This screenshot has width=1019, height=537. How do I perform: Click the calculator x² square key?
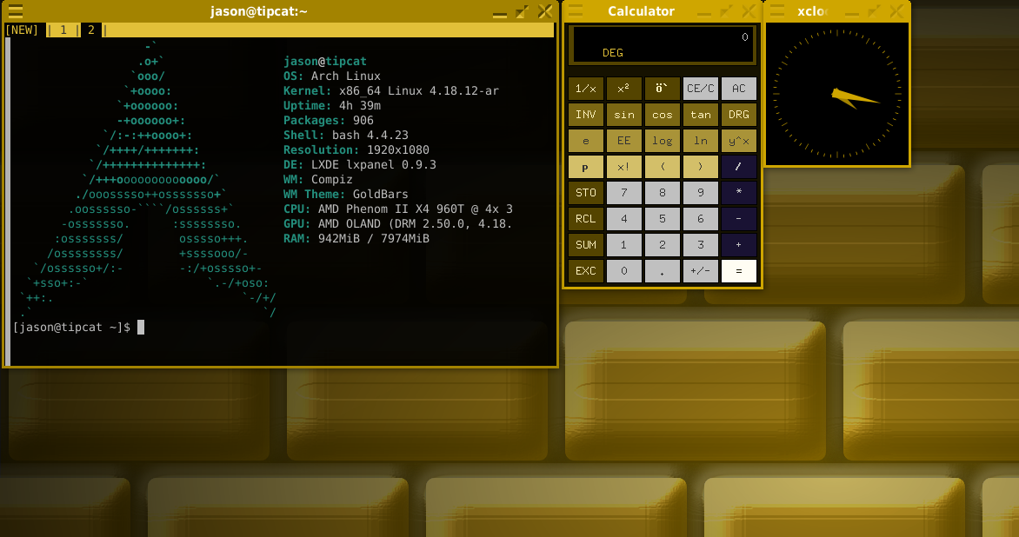tap(624, 89)
